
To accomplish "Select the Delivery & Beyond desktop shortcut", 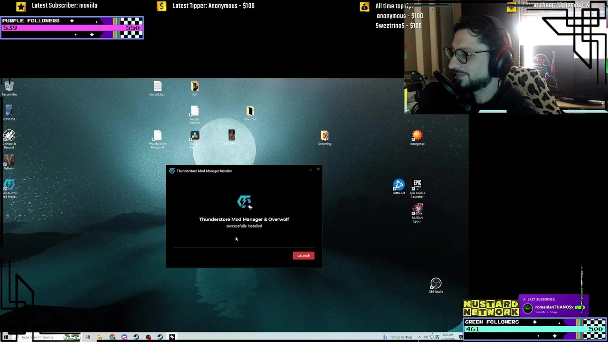I will [9, 140].
